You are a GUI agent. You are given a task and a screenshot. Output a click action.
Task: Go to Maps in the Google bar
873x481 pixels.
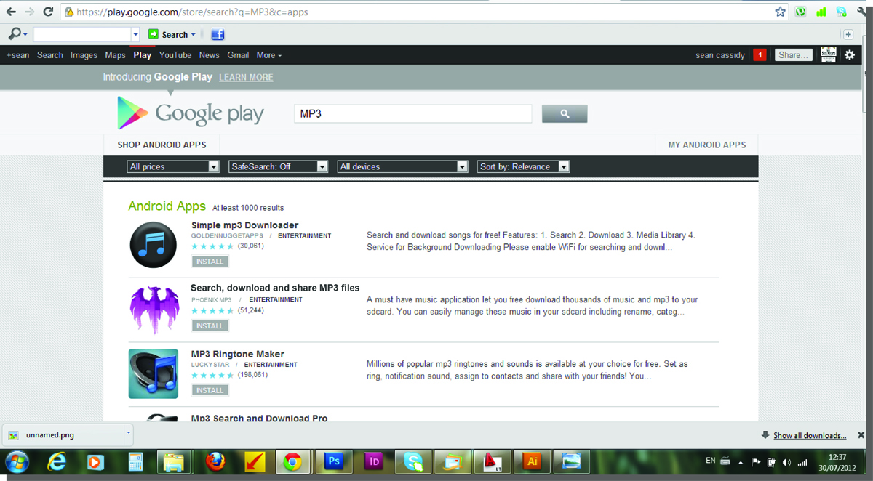(115, 55)
